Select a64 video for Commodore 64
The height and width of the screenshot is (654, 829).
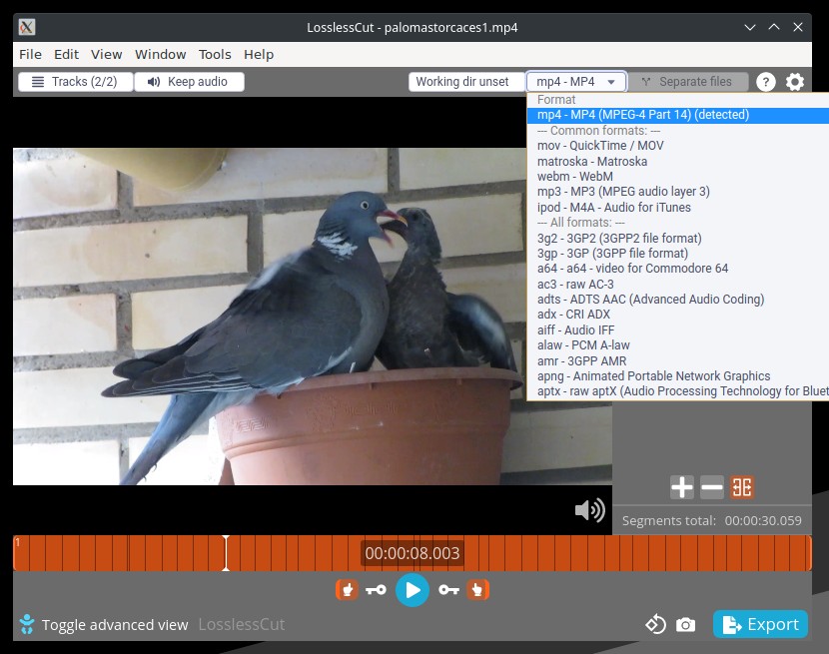(x=678, y=269)
